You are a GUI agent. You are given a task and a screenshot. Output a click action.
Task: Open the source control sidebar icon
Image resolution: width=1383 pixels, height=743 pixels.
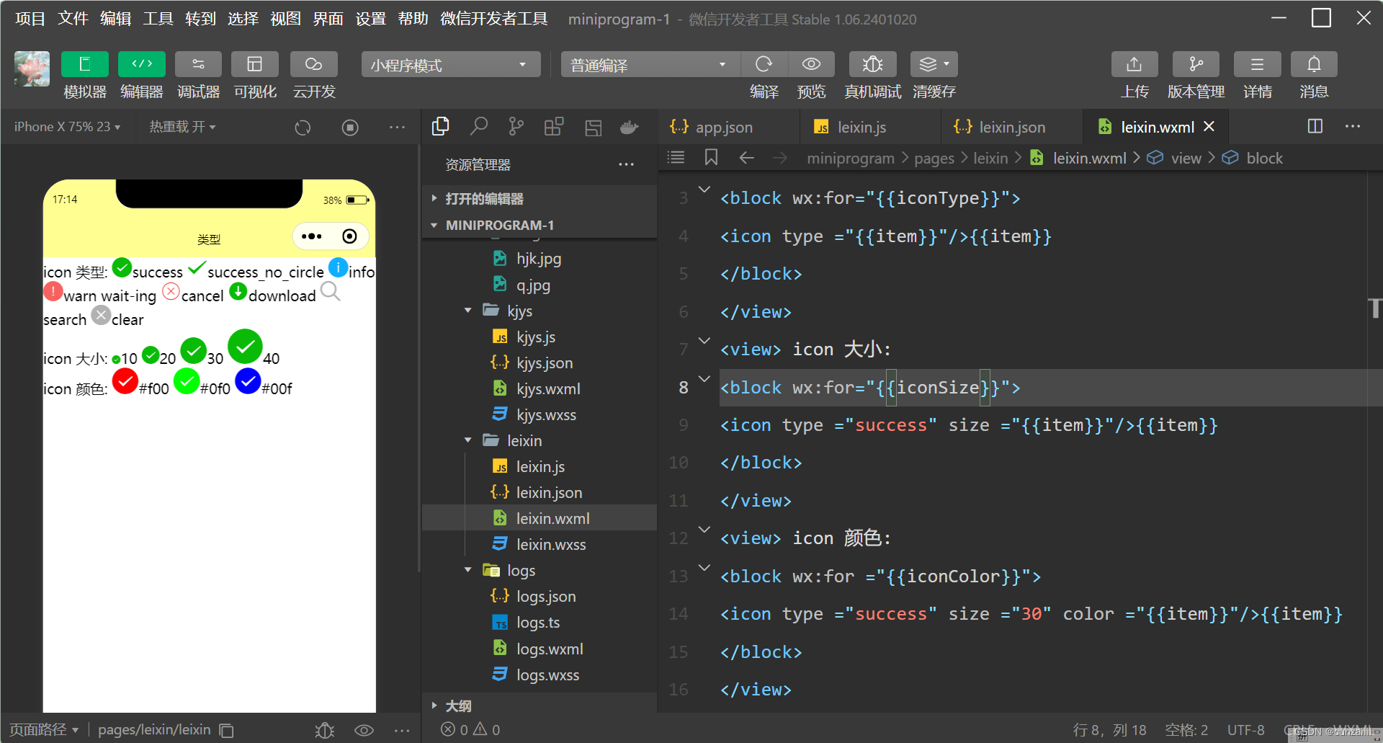tap(516, 127)
